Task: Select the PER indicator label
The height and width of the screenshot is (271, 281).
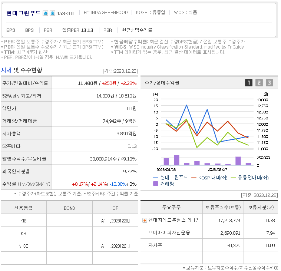Action: click(48, 30)
